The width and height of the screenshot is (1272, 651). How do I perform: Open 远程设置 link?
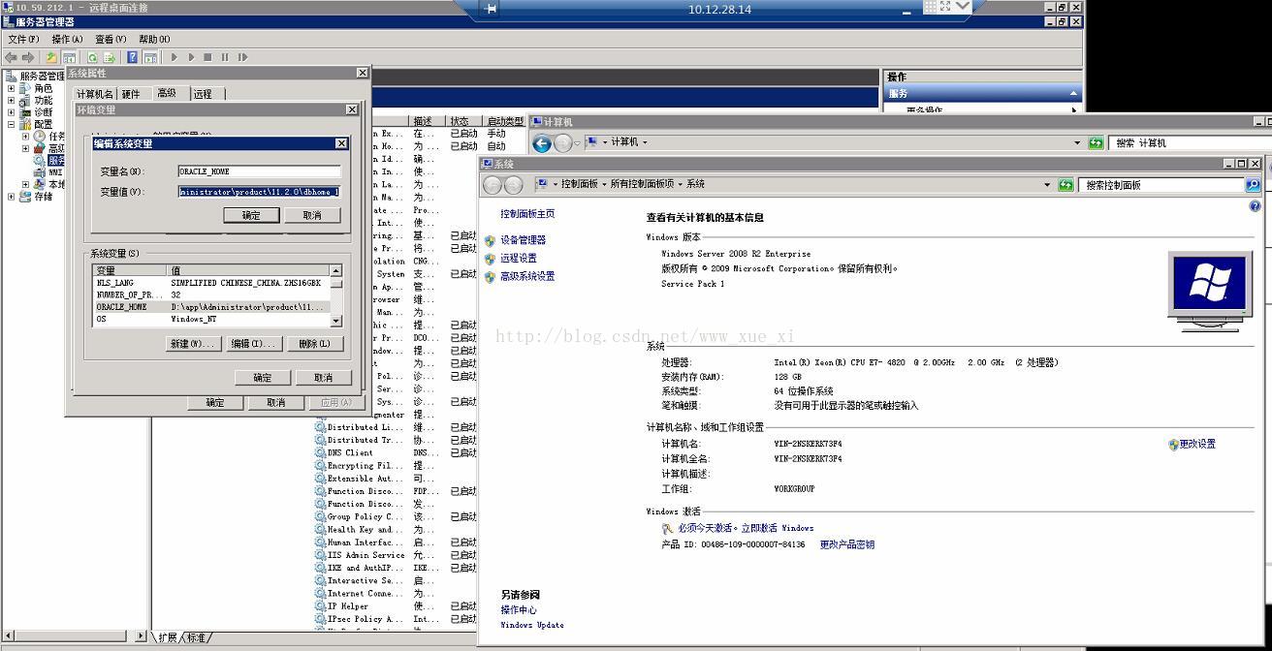(x=518, y=259)
